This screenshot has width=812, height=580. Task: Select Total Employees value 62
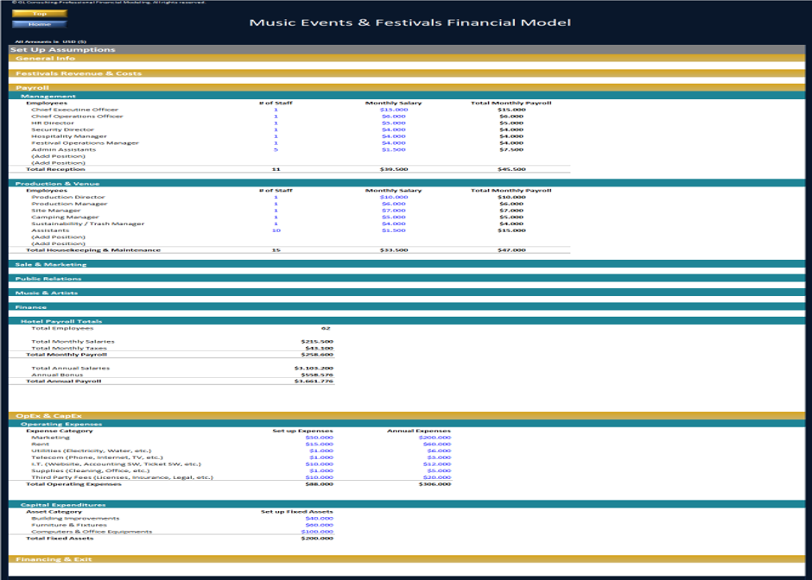click(325, 328)
